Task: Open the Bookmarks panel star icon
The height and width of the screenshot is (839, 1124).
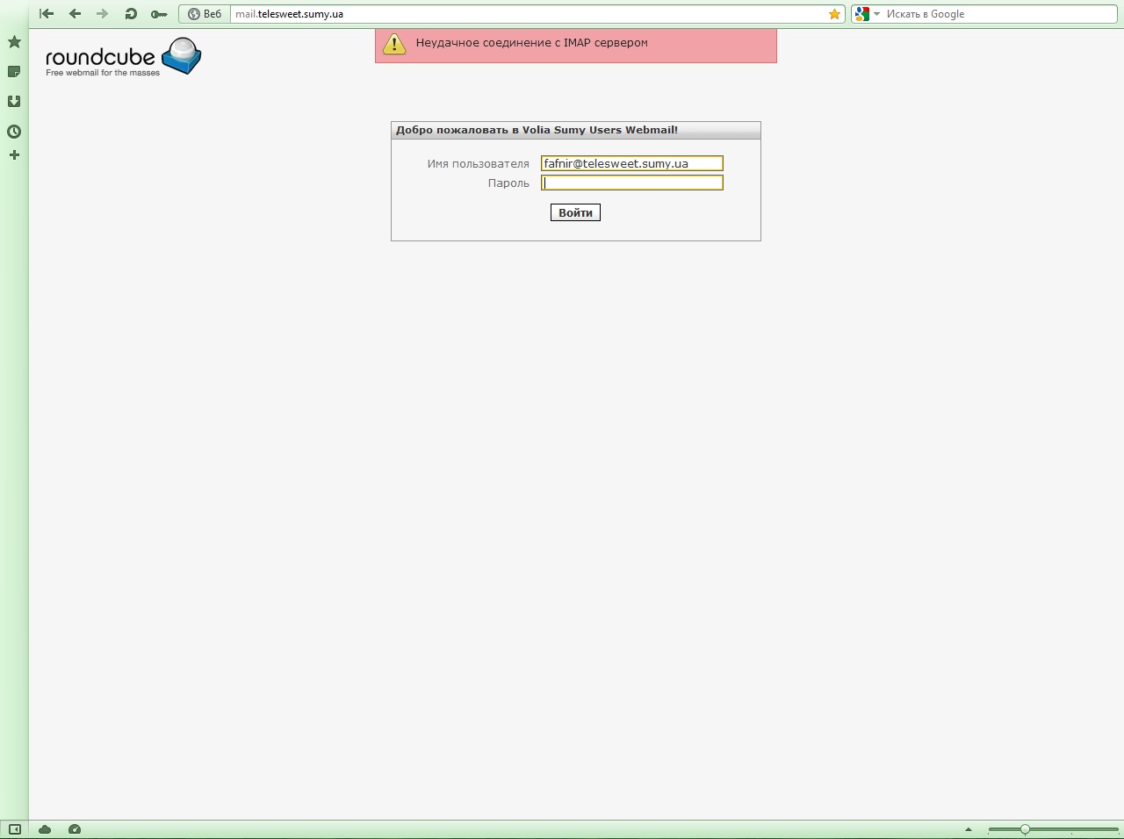Action: tap(14, 42)
